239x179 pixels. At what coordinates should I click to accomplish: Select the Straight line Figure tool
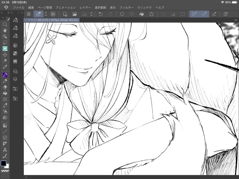(5, 132)
